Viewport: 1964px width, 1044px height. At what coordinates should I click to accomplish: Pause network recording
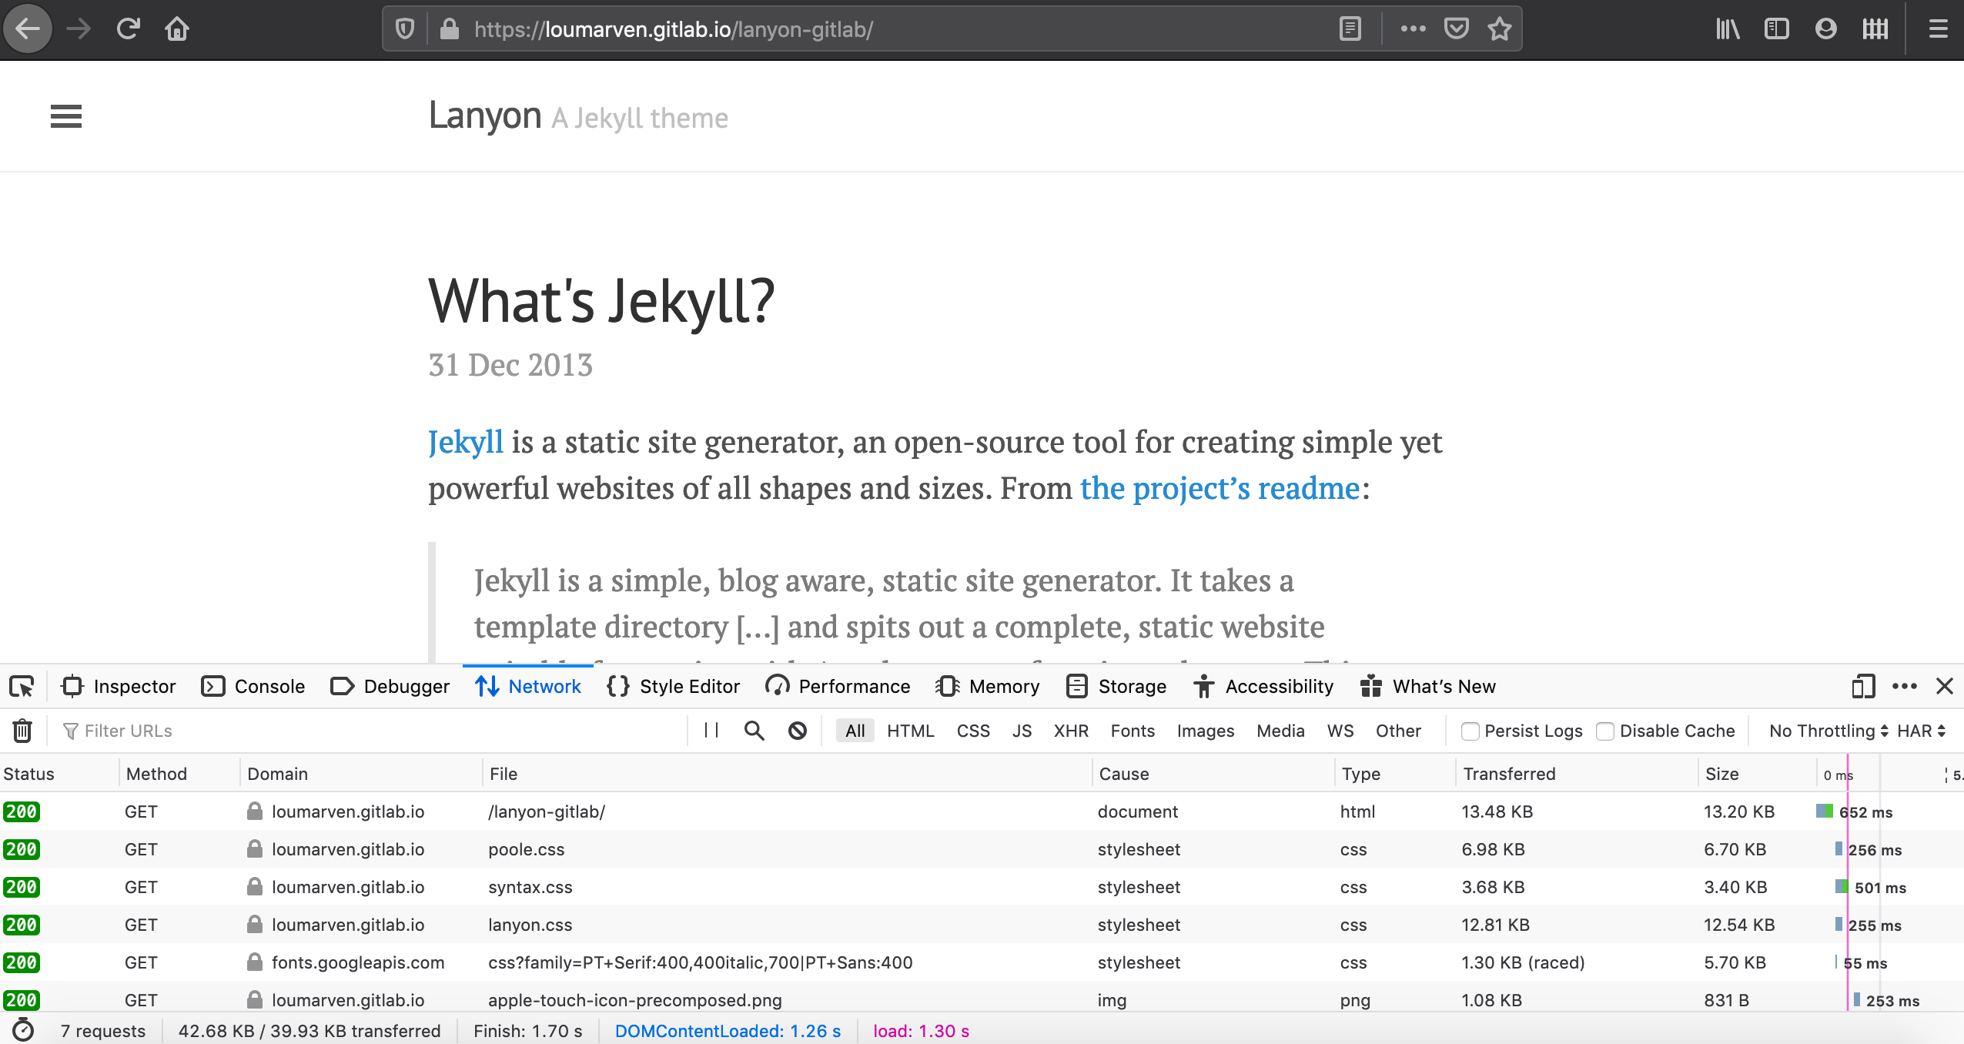[x=711, y=731]
